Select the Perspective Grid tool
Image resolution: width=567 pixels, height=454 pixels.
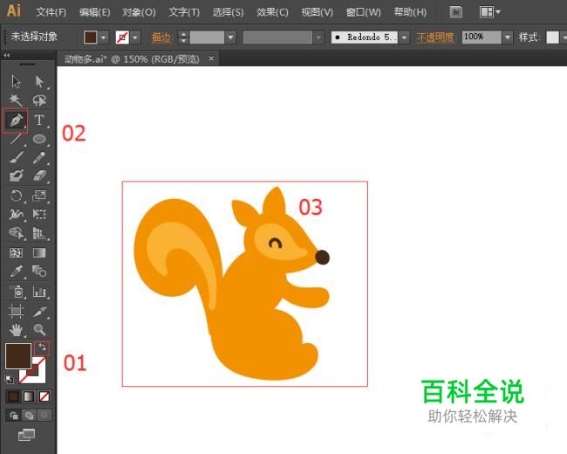click(39, 233)
